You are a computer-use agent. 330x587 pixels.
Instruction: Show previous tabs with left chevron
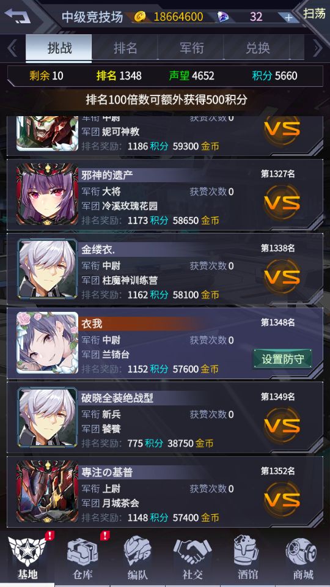click(x=12, y=48)
